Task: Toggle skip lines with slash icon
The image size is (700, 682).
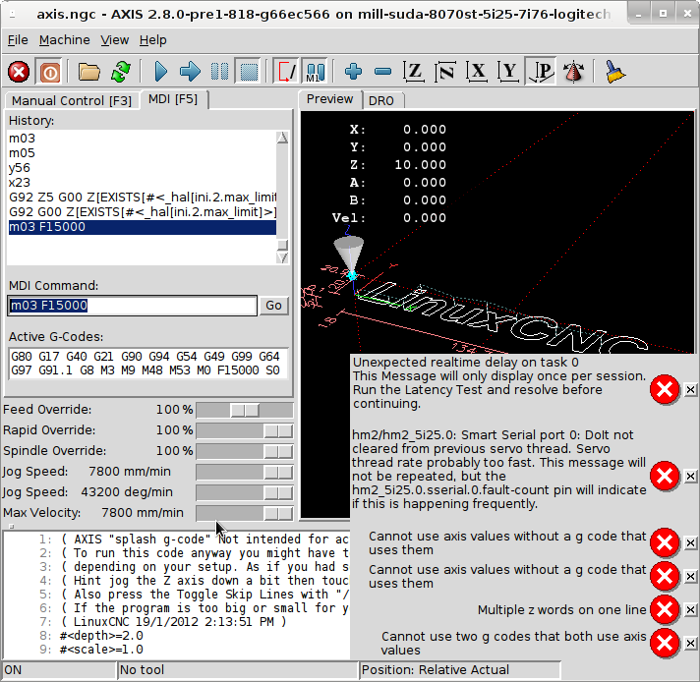Action: [x=286, y=72]
